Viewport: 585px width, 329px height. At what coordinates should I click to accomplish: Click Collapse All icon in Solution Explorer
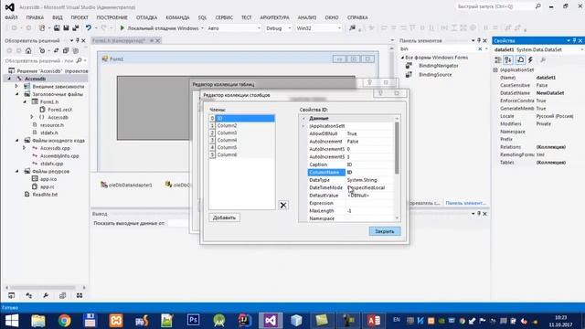point(66,50)
